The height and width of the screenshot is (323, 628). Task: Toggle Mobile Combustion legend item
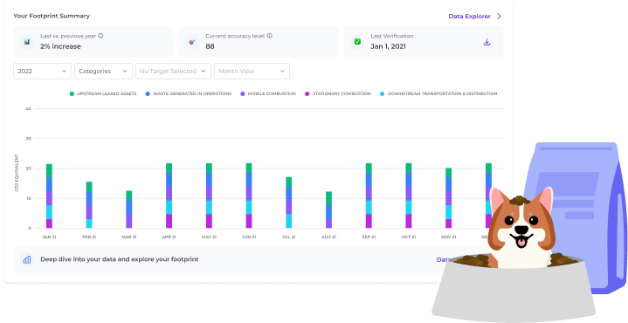268,93
